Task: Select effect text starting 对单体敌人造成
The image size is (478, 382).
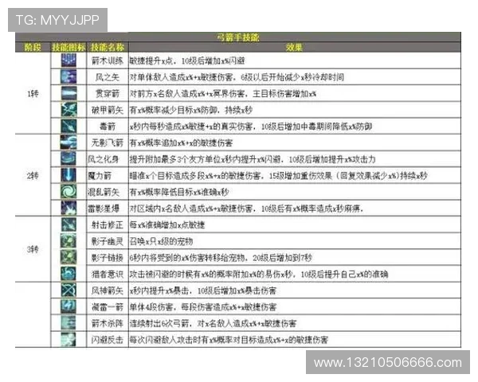Action: coord(237,77)
